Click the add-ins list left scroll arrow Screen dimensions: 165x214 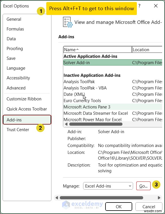(x=66, y=124)
